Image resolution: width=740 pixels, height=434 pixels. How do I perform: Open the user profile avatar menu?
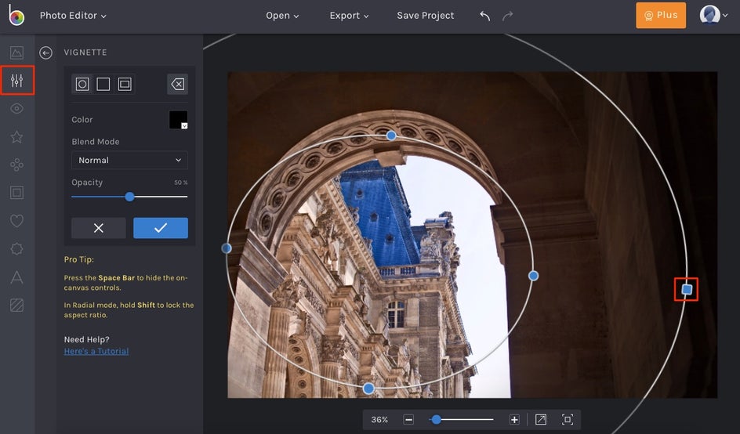click(x=712, y=16)
